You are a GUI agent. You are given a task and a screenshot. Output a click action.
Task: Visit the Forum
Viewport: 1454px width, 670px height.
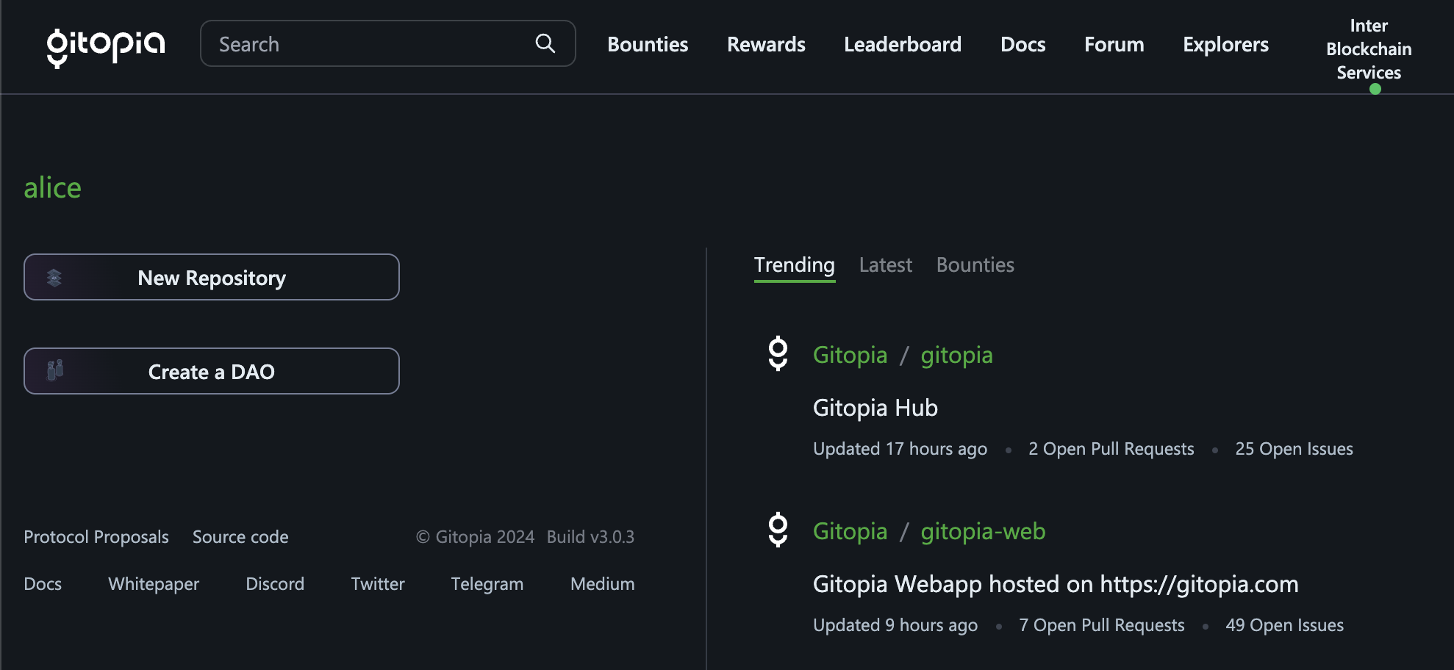pyautogui.click(x=1114, y=44)
